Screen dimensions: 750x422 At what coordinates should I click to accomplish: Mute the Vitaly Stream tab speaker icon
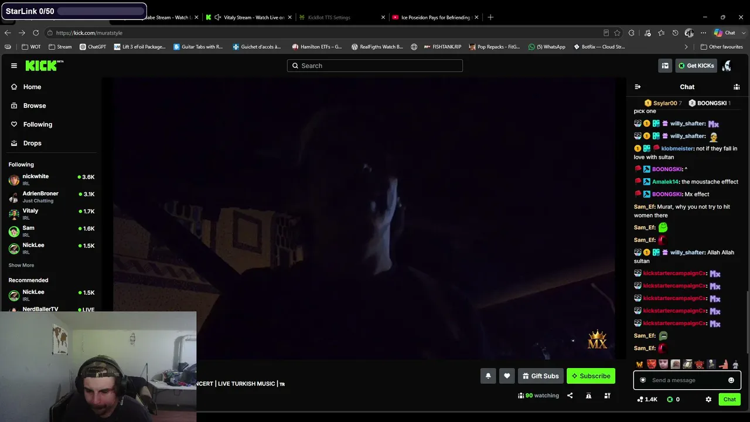218,18
